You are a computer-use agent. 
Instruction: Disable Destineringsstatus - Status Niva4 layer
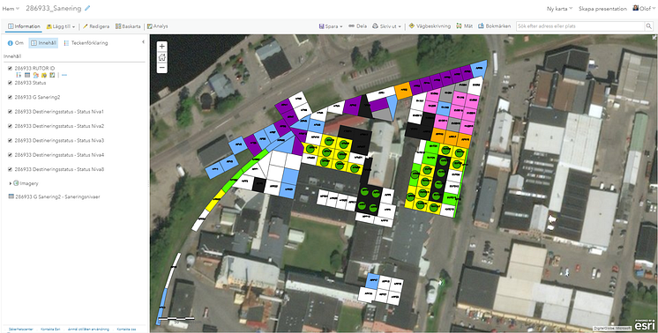10,155
